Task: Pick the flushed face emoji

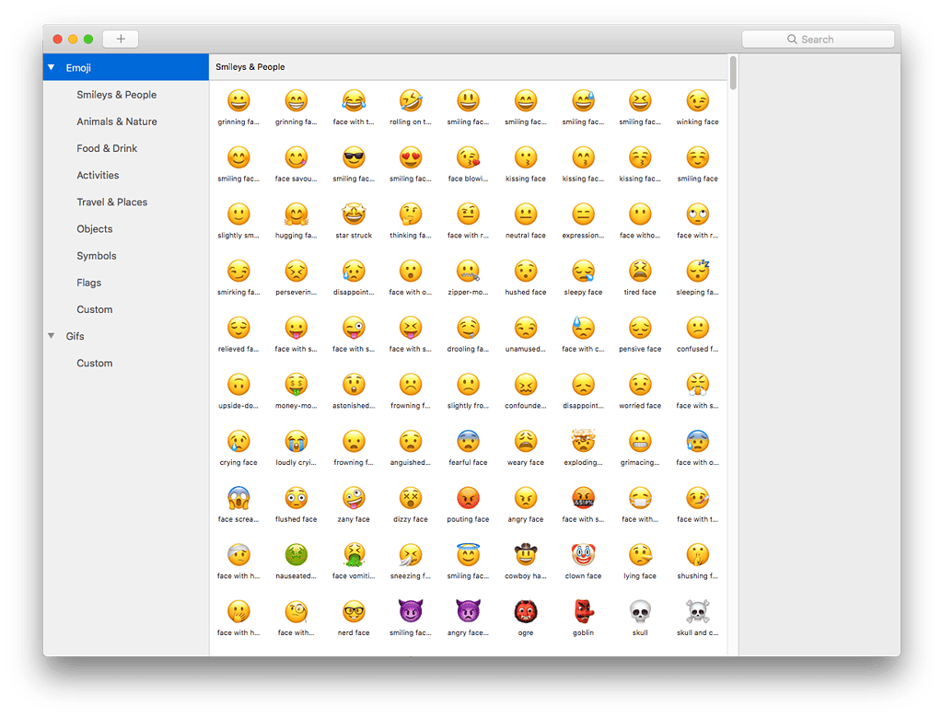Action: [297, 498]
